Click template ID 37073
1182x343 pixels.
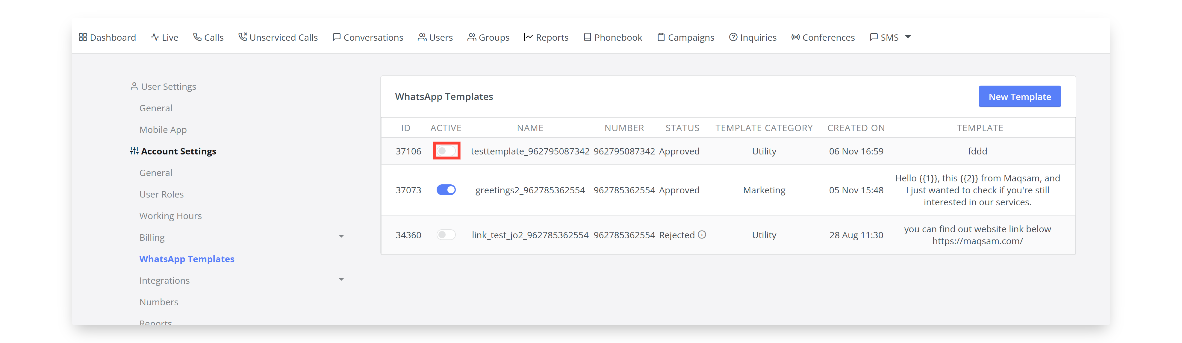pyautogui.click(x=408, y=190)
